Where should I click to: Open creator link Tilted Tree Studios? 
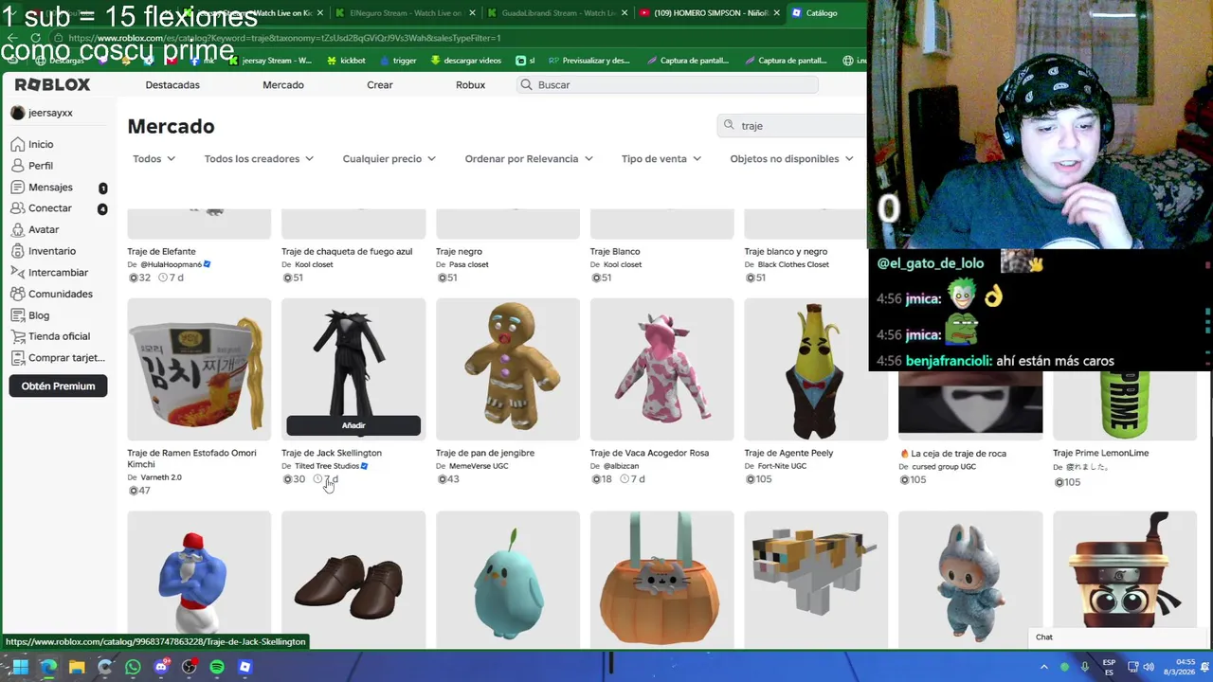[327, 466]
